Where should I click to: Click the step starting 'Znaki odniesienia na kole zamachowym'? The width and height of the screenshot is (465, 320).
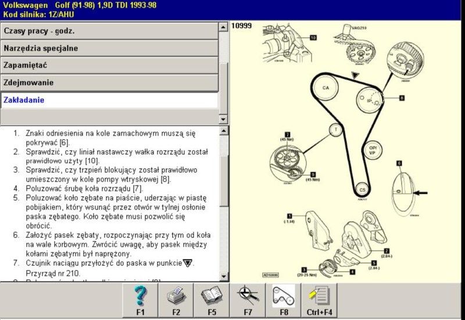[110, 138]
